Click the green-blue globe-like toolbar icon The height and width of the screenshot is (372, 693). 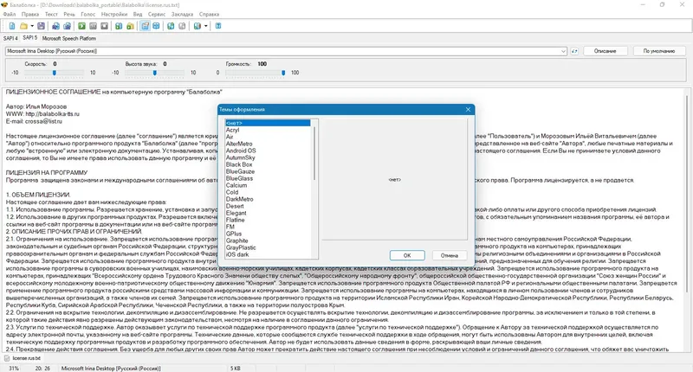pyautogui.click(x=171, y=26)
